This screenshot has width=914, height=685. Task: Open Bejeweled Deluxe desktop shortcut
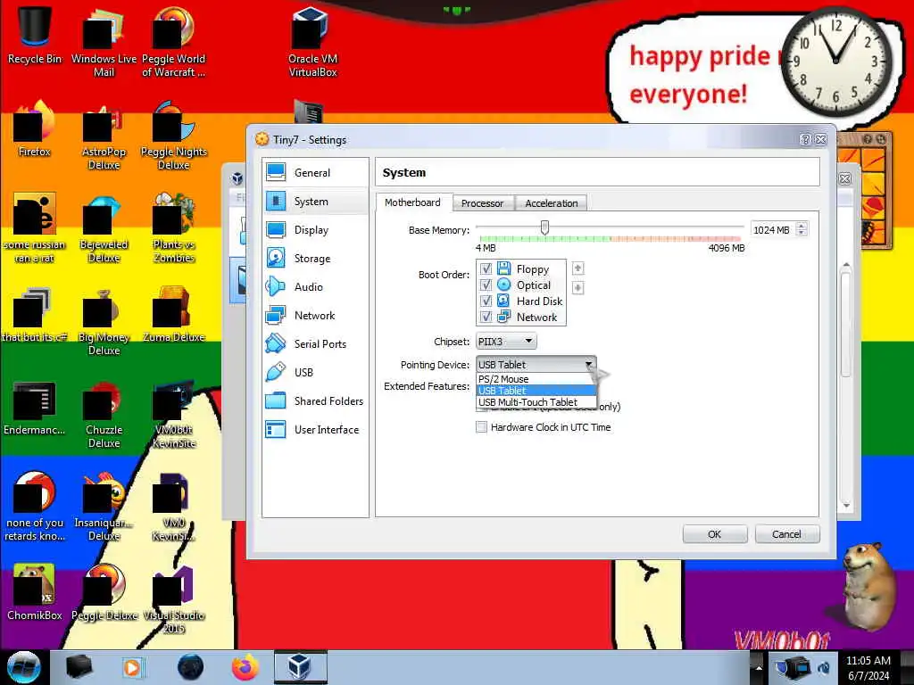(104, 228)
